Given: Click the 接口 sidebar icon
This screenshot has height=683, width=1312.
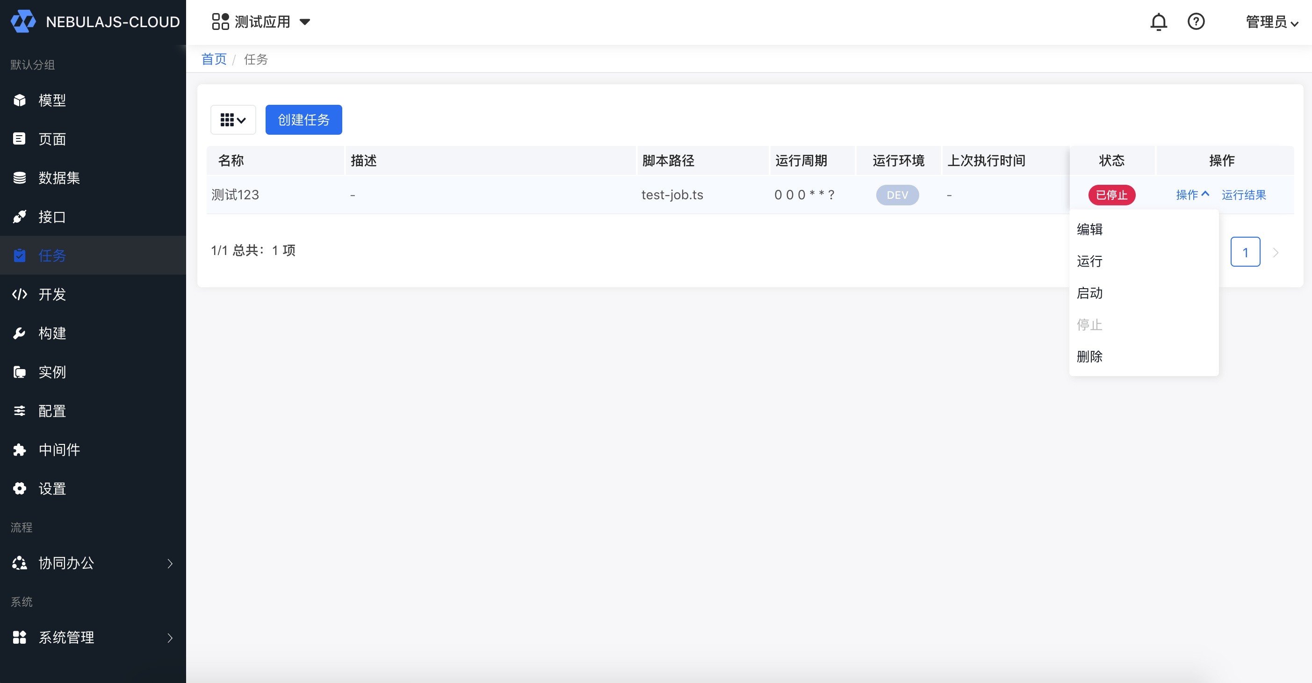Looking at the screenshot, I should [19, 217].
